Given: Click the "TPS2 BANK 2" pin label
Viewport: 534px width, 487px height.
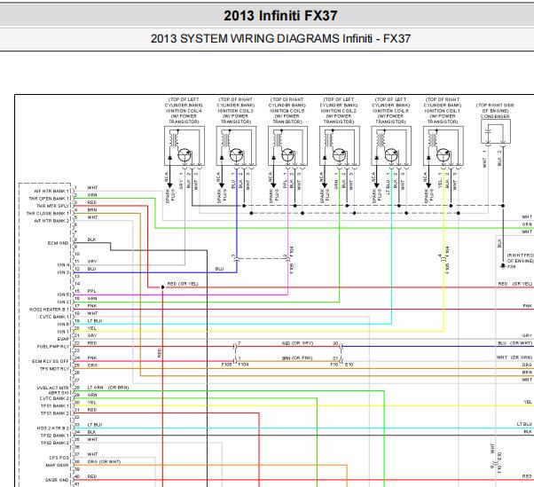Looking at the screenshot, I should point(55,443).
